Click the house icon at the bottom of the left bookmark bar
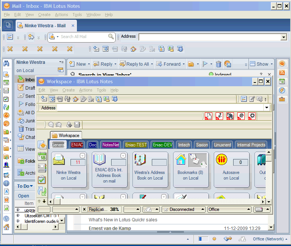This screenshot has width=291, height=246. coord(6,227)
